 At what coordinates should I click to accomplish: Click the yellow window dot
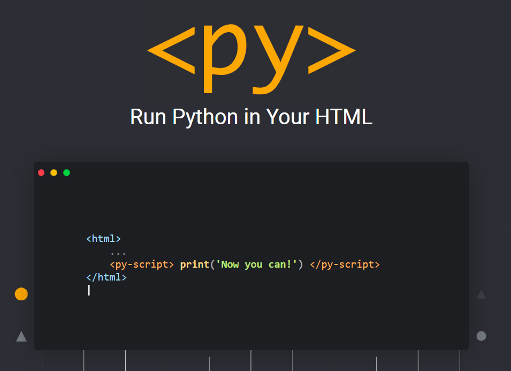[54, 172]
